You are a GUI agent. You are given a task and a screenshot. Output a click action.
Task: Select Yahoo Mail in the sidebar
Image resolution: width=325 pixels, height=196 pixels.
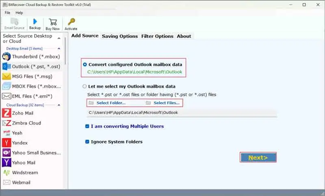(24, 163)
